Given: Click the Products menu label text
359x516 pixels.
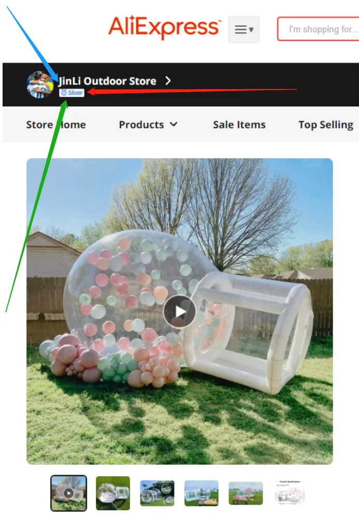Looking at the screenshot, I should tap(141, 125).
